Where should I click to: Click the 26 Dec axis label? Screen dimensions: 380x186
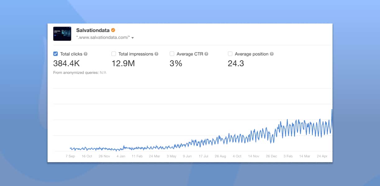coord(271,156)
